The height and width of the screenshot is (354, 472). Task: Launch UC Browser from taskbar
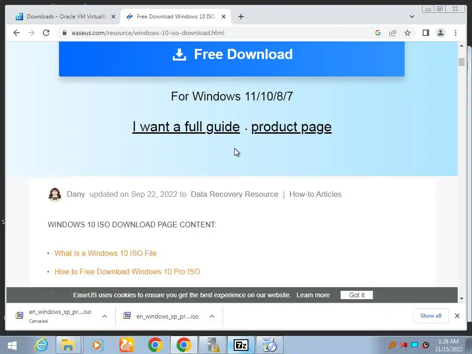(x=126, y=345)
